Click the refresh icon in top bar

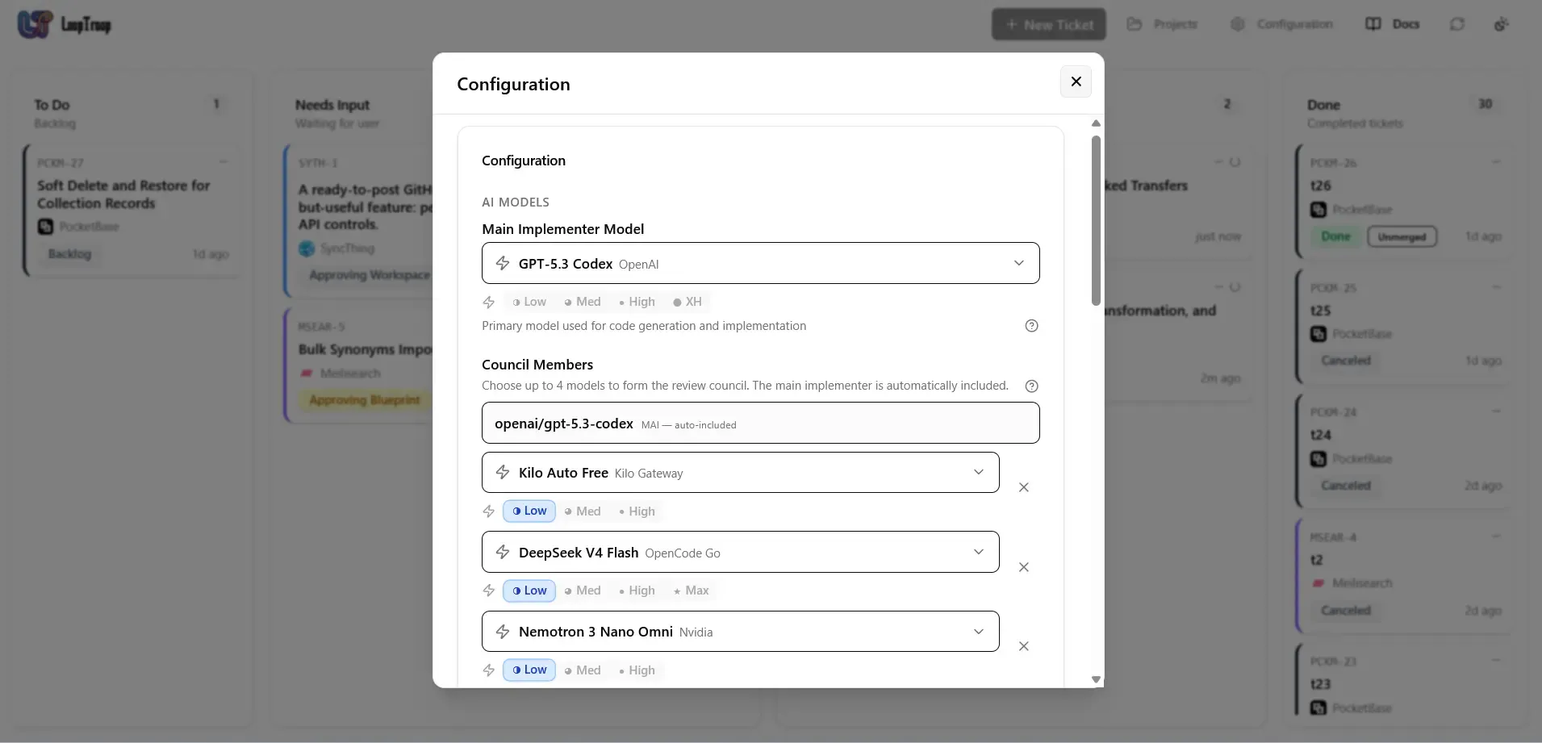1456,24
